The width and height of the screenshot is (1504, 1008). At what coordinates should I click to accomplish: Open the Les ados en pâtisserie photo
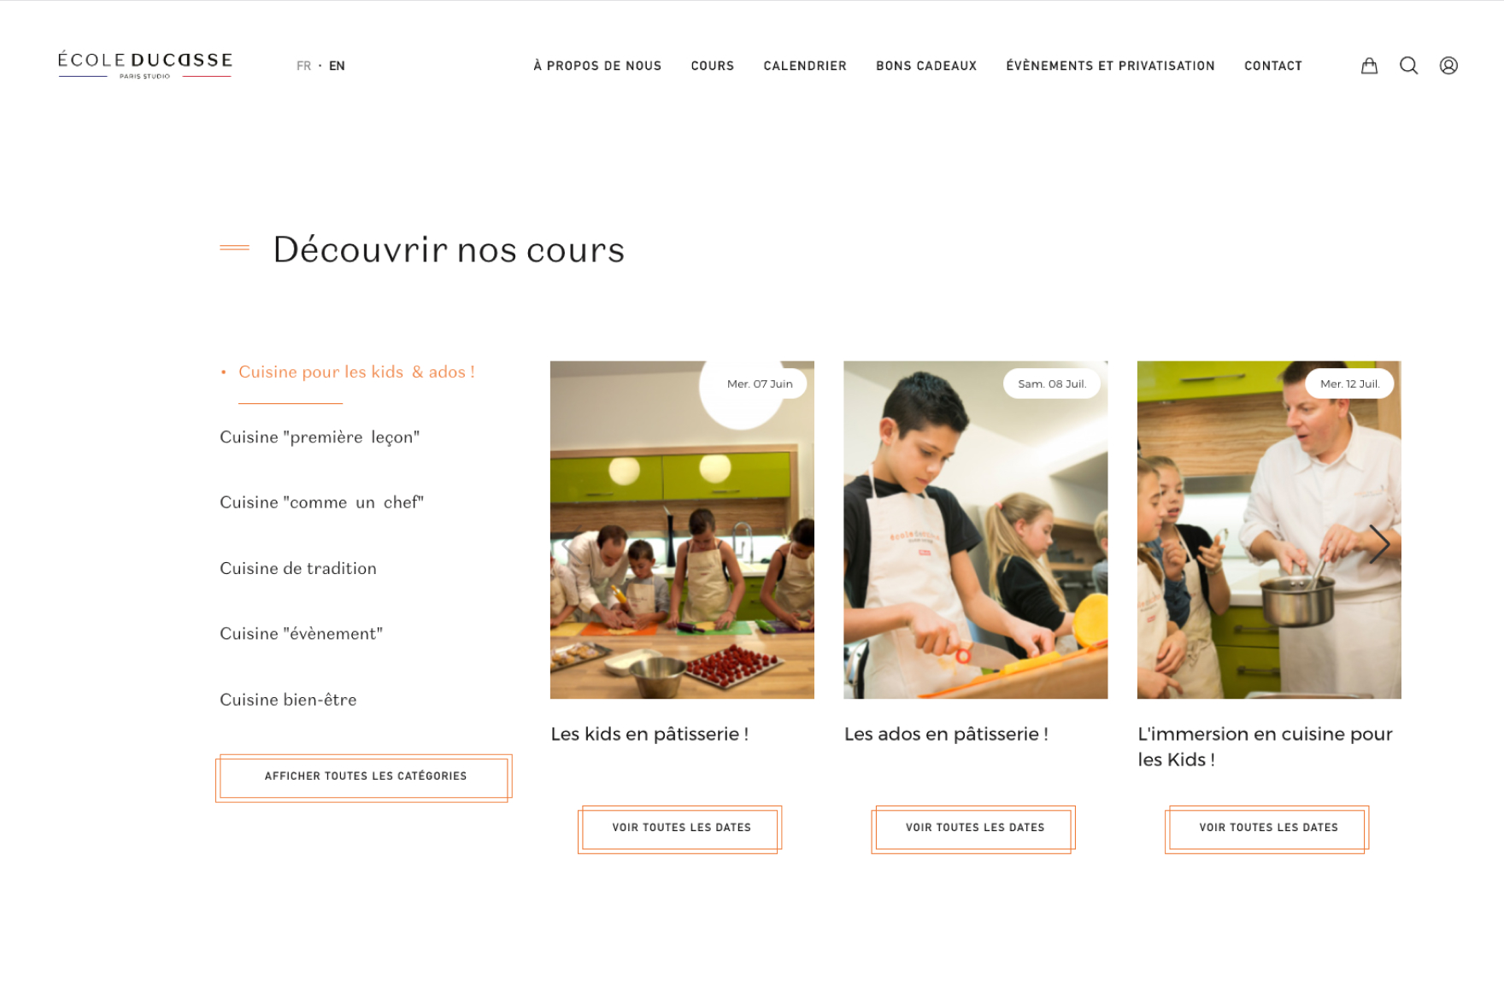coord(975,530)
